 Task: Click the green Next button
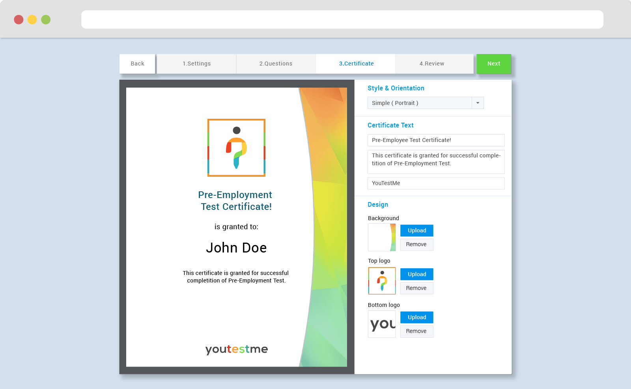pyautogui.click(x=494, y=64)
